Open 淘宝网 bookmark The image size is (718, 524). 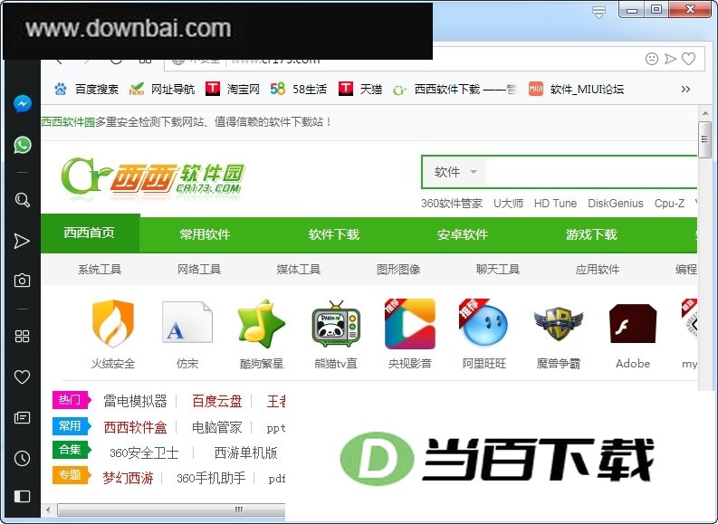[x=233, y=89]
